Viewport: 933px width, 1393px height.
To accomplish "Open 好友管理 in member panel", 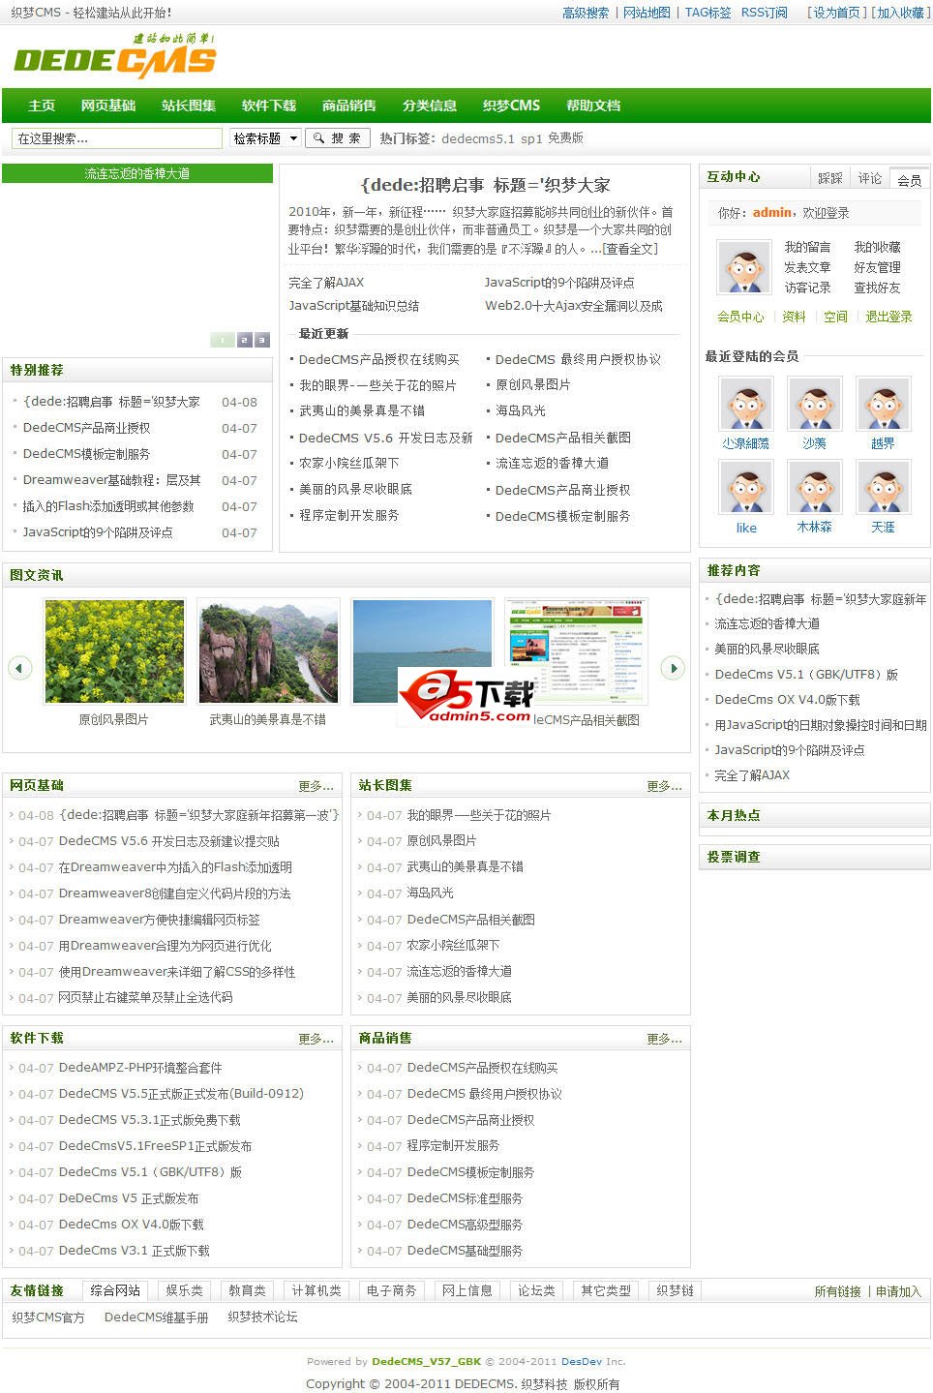I will pyautogui.click(x=877, y=267).
